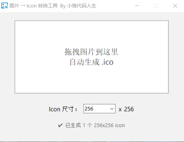Close the 图片 → Icon 转换工具 window
The width and height of the screenshot is (184, 142).
[x=175, y=6]
